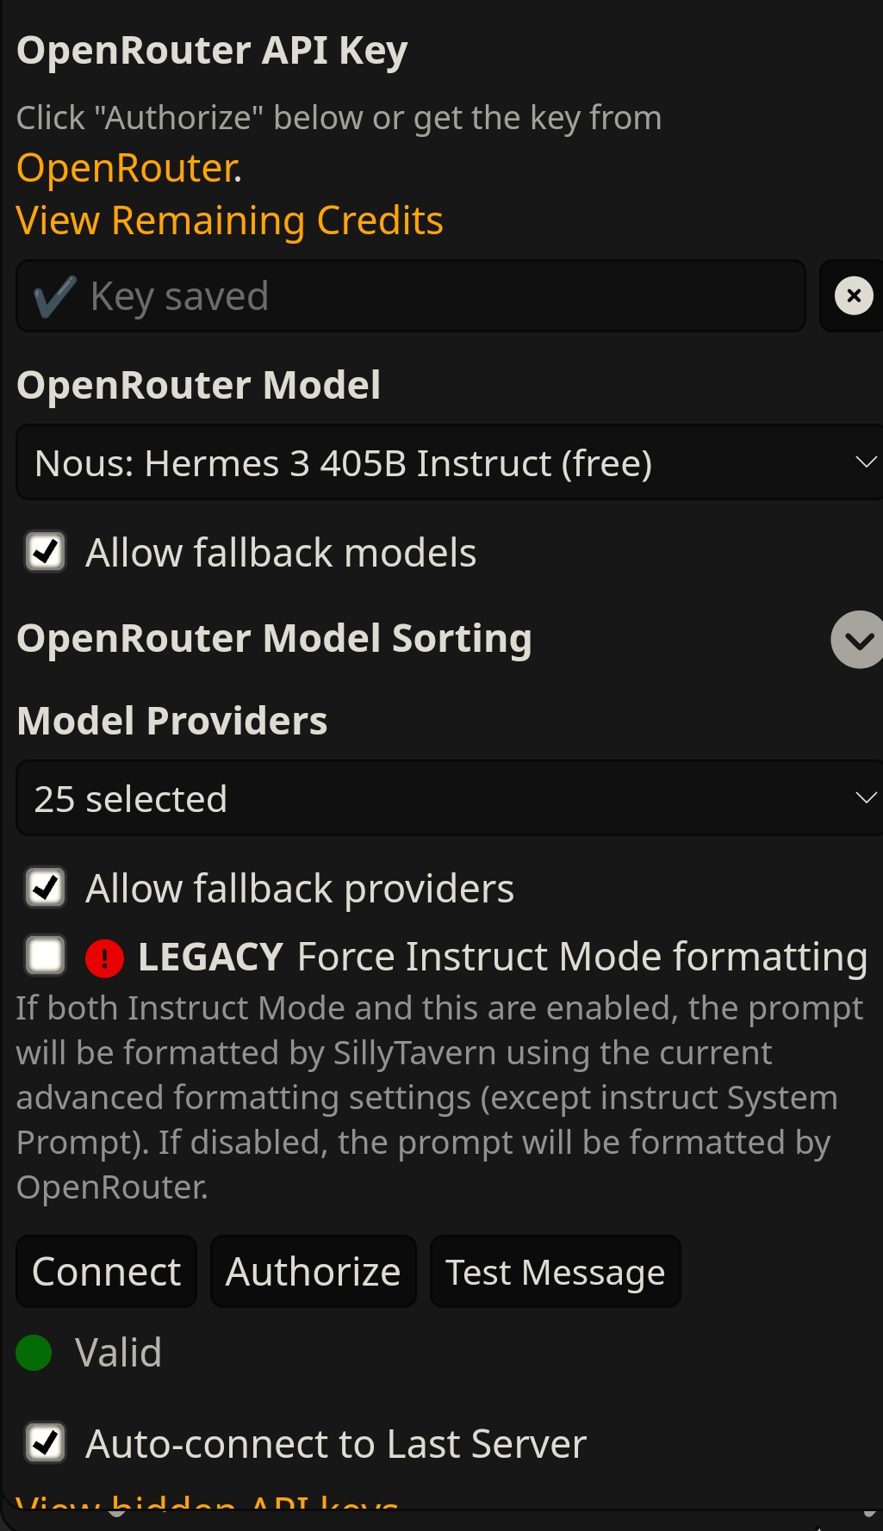This screenshot has height=1531, width=883.
Task: Toggle Auto-connect to Last Server
Action: pyautogui.click(x=46, y=1442)
